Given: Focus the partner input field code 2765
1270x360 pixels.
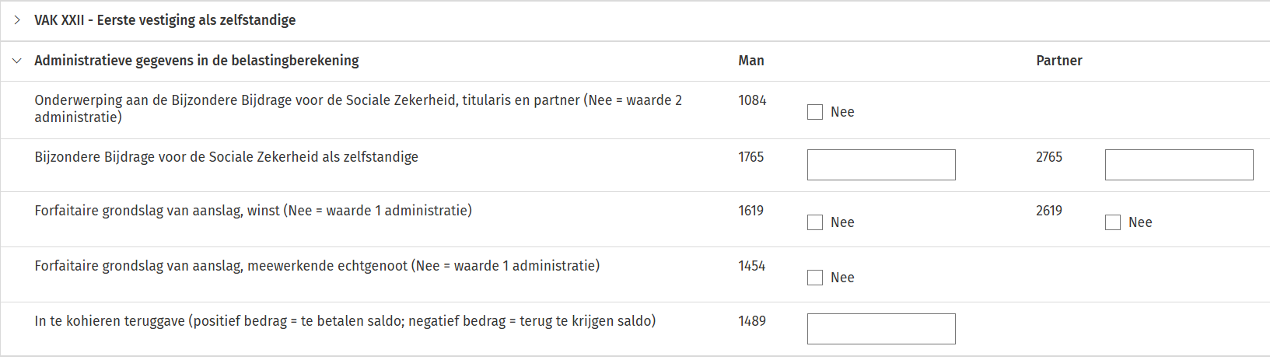Looking at the screenshot, I should [1179, 165].
